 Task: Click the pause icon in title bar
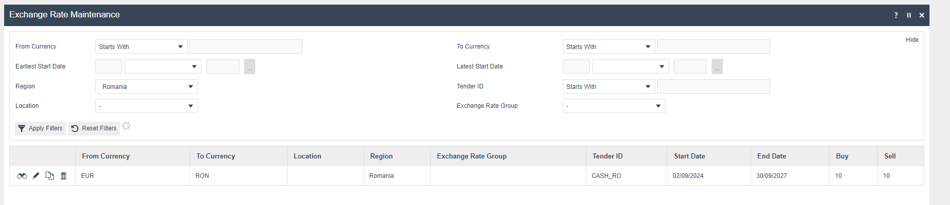click(x=909, y=15)
